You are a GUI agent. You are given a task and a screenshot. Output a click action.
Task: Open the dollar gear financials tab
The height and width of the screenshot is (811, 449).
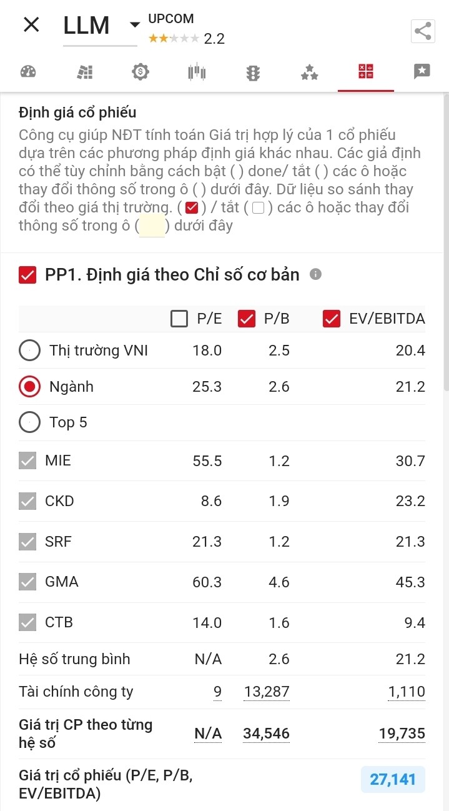141,72
